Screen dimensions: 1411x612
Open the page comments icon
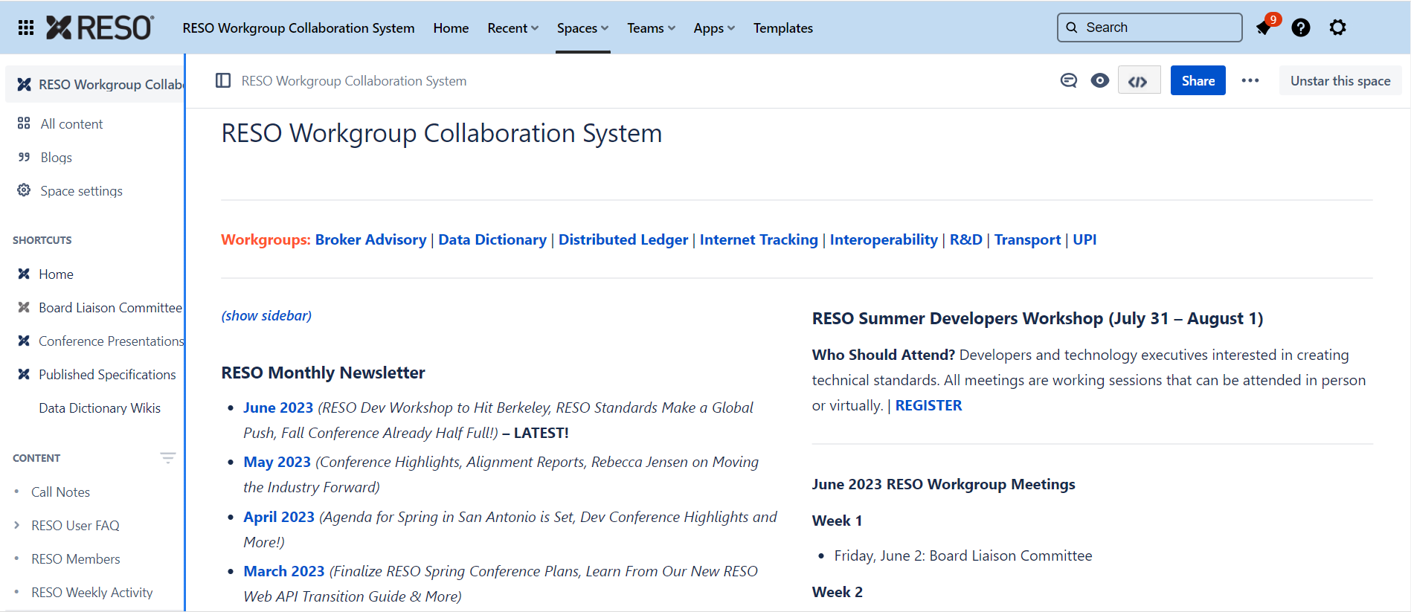1069,80
